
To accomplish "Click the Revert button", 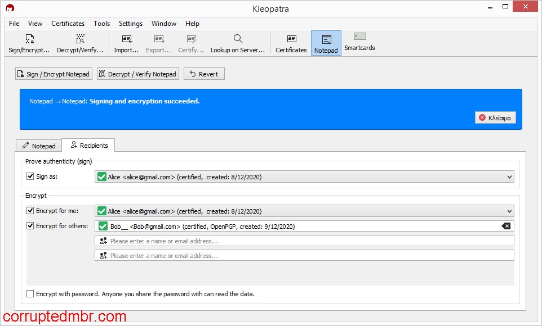I will [x=204, y=73].
